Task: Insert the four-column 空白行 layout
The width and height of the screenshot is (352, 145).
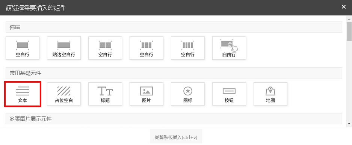Action: coord(188,48)
